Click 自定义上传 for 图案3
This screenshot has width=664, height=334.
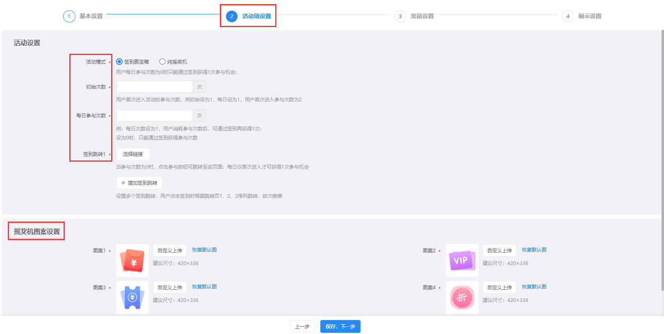pyautogui.click(x=169, y=287)
